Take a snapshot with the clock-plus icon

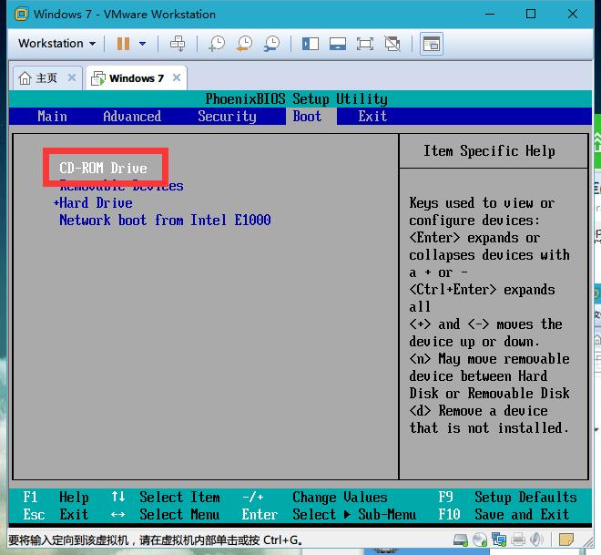(x=217, y=43)
